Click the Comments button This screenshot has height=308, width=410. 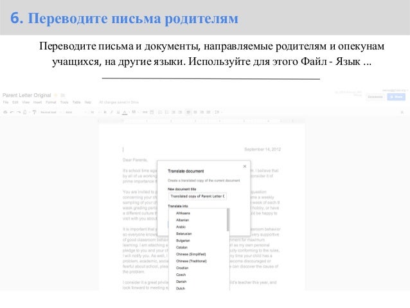pyautogui.click(x=375, y=97)
